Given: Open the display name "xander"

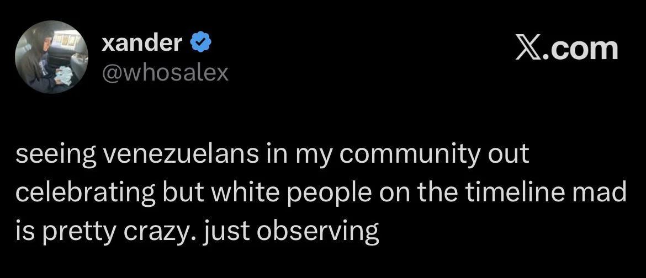Looking at the screenshot, I should 142,42.
